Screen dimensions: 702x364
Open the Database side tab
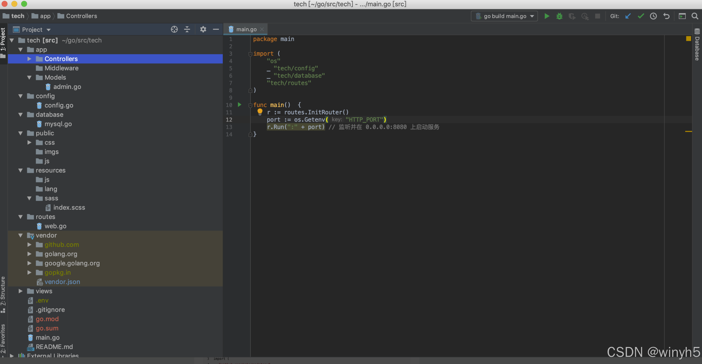tap(697, 45)
